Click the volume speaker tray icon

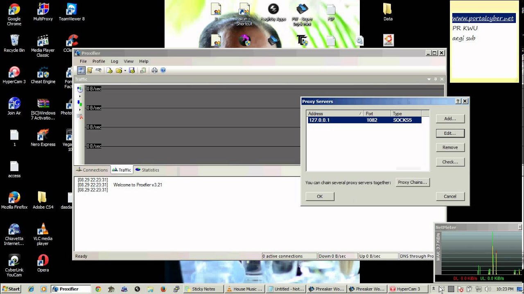tap(487, 289)
